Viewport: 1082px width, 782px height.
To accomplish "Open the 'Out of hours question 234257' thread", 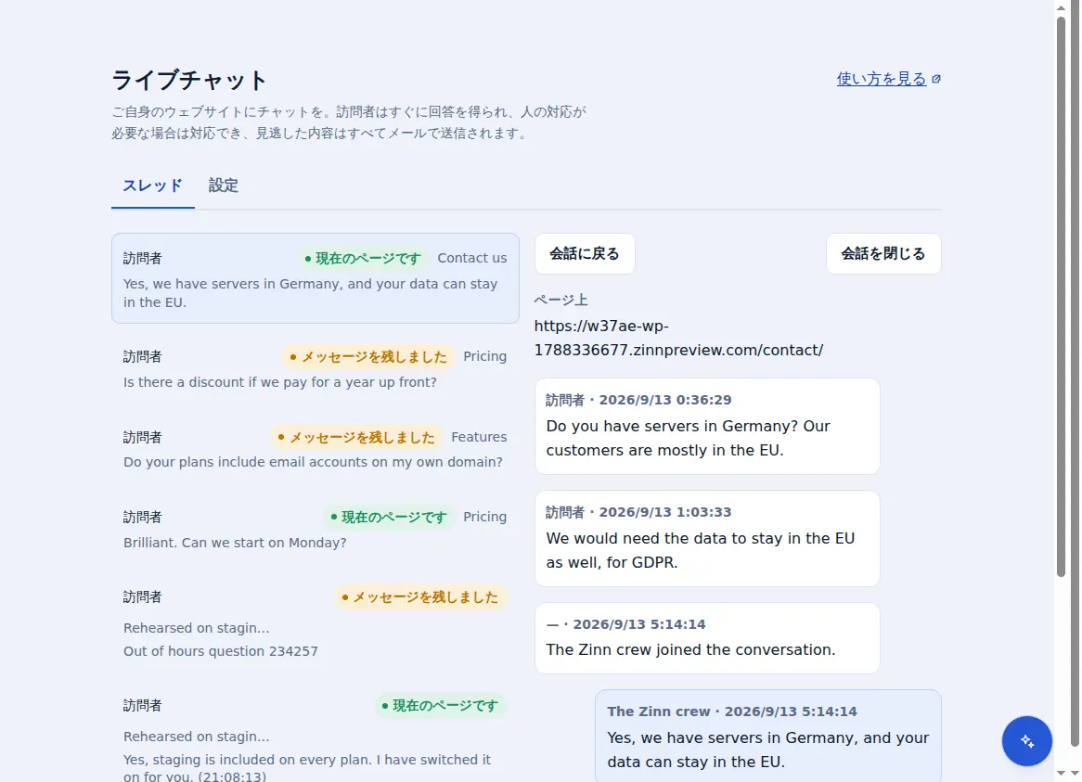I will click(x=316, y=622).
